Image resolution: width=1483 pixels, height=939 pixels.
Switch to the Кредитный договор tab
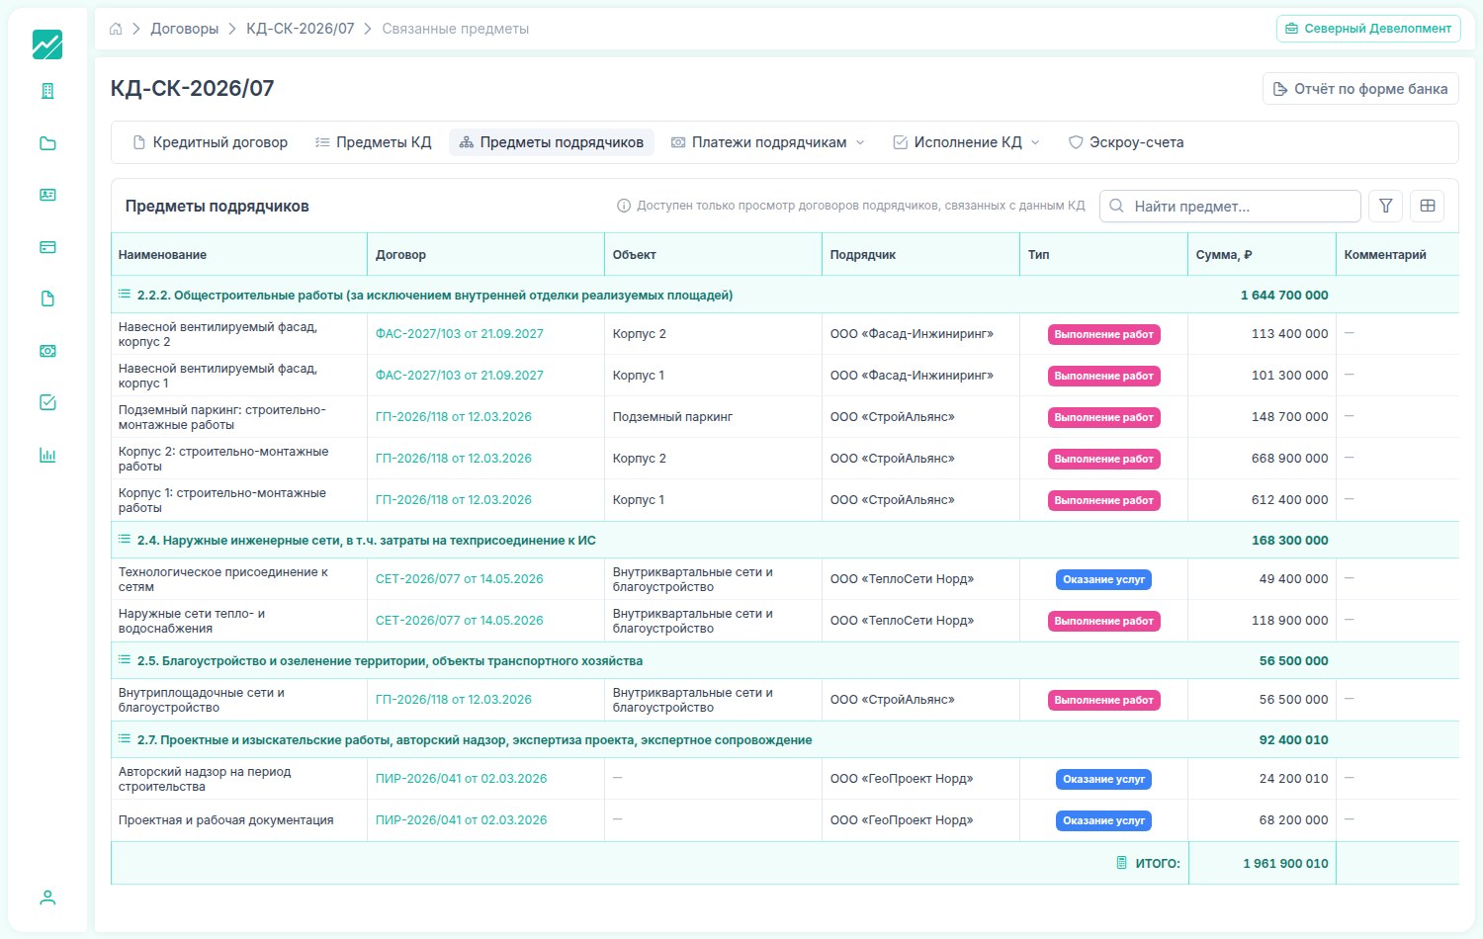(x=210, y=142)
